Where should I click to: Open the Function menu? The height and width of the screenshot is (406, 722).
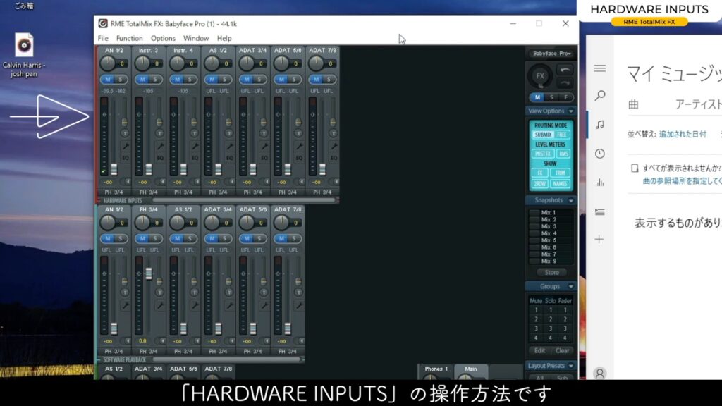pos(130,38)
